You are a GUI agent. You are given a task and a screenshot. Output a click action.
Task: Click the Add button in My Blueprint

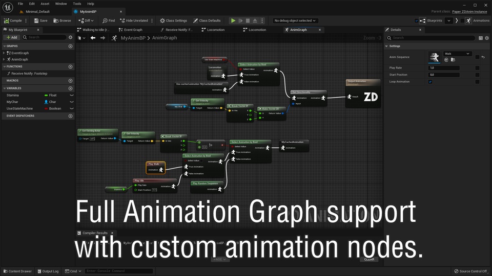(x=12, y=37)
